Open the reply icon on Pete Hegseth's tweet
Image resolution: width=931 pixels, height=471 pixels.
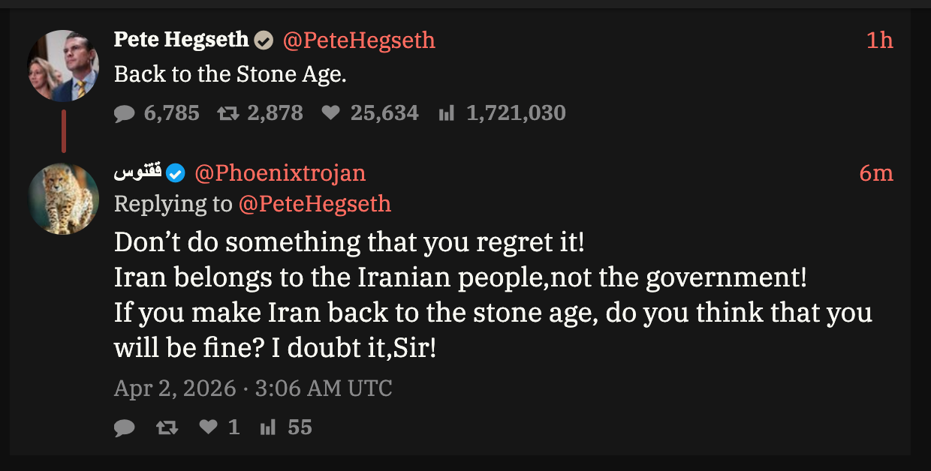[125, 113]
